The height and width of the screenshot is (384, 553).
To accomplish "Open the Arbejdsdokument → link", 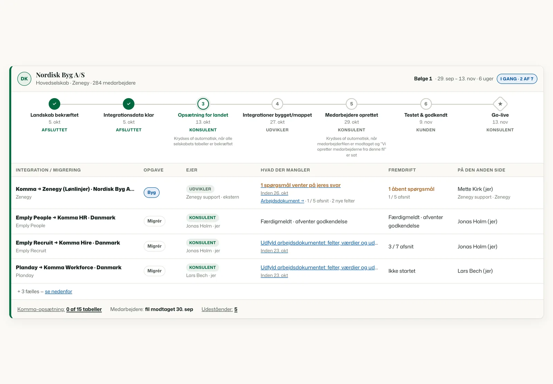I will pos(282,201).
